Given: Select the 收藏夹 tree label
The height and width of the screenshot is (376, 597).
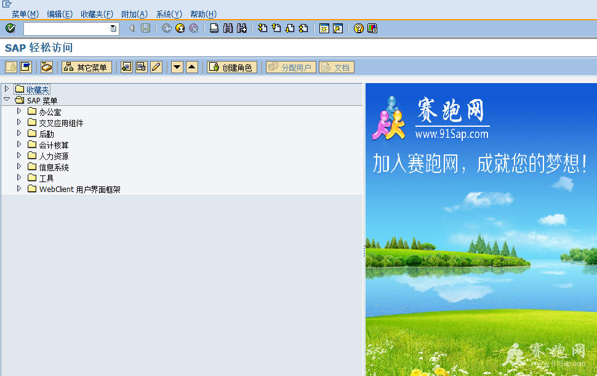Looking at the screenshot, I should (38, 90).
